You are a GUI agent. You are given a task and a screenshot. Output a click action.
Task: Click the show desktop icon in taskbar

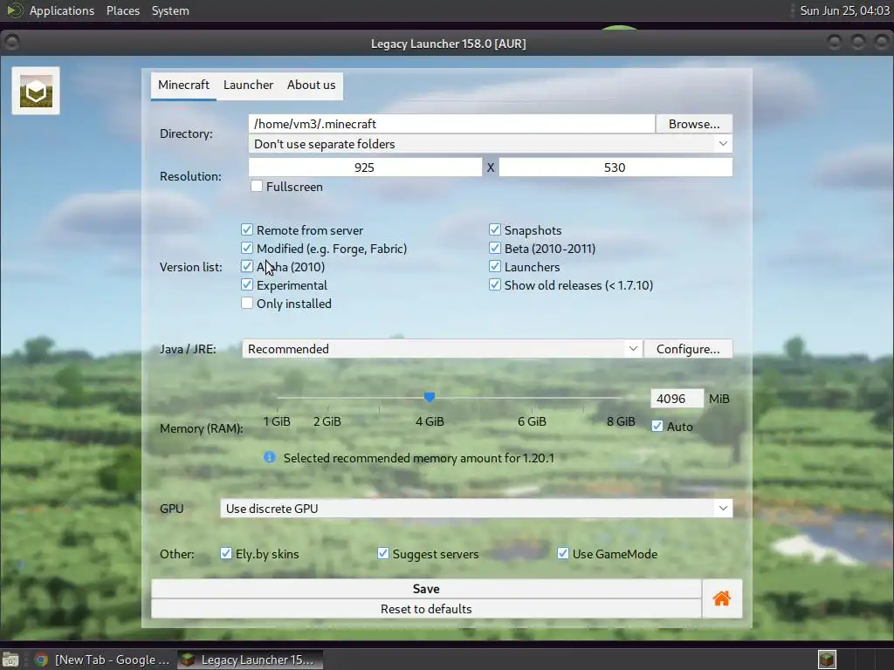(10, 660)
